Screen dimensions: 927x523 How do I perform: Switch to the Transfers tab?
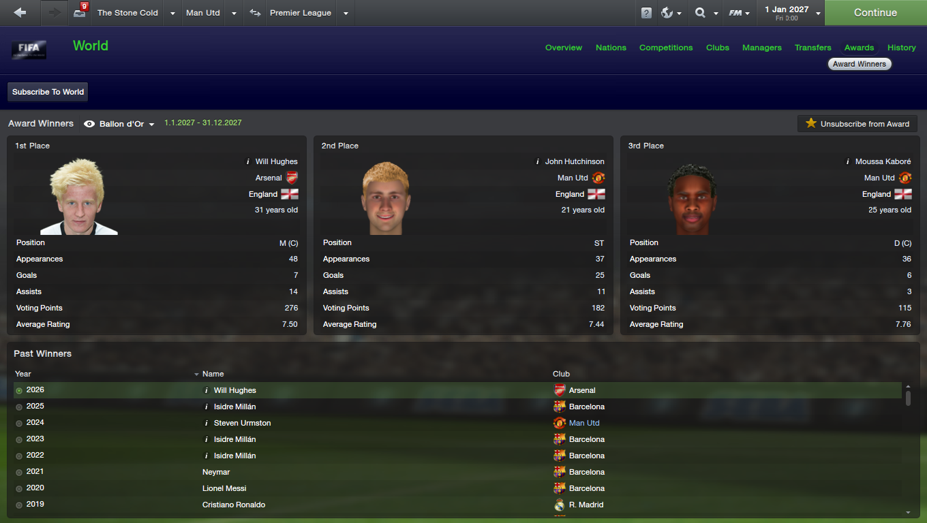(x=812, y=48)
